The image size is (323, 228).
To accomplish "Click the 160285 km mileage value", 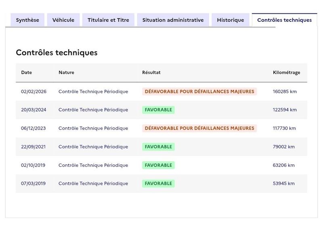I will (285, 91).
